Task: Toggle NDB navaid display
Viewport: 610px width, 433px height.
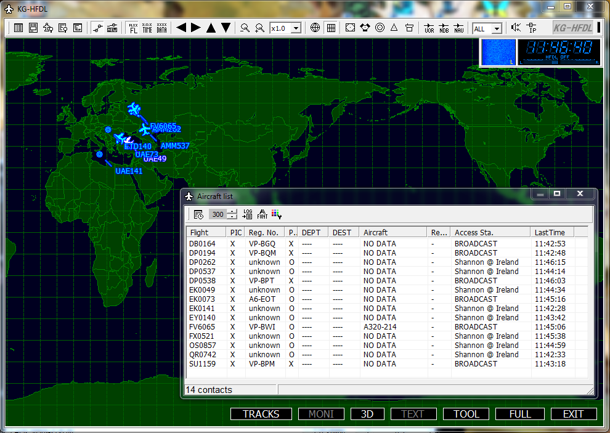Action: coord(444,28)
